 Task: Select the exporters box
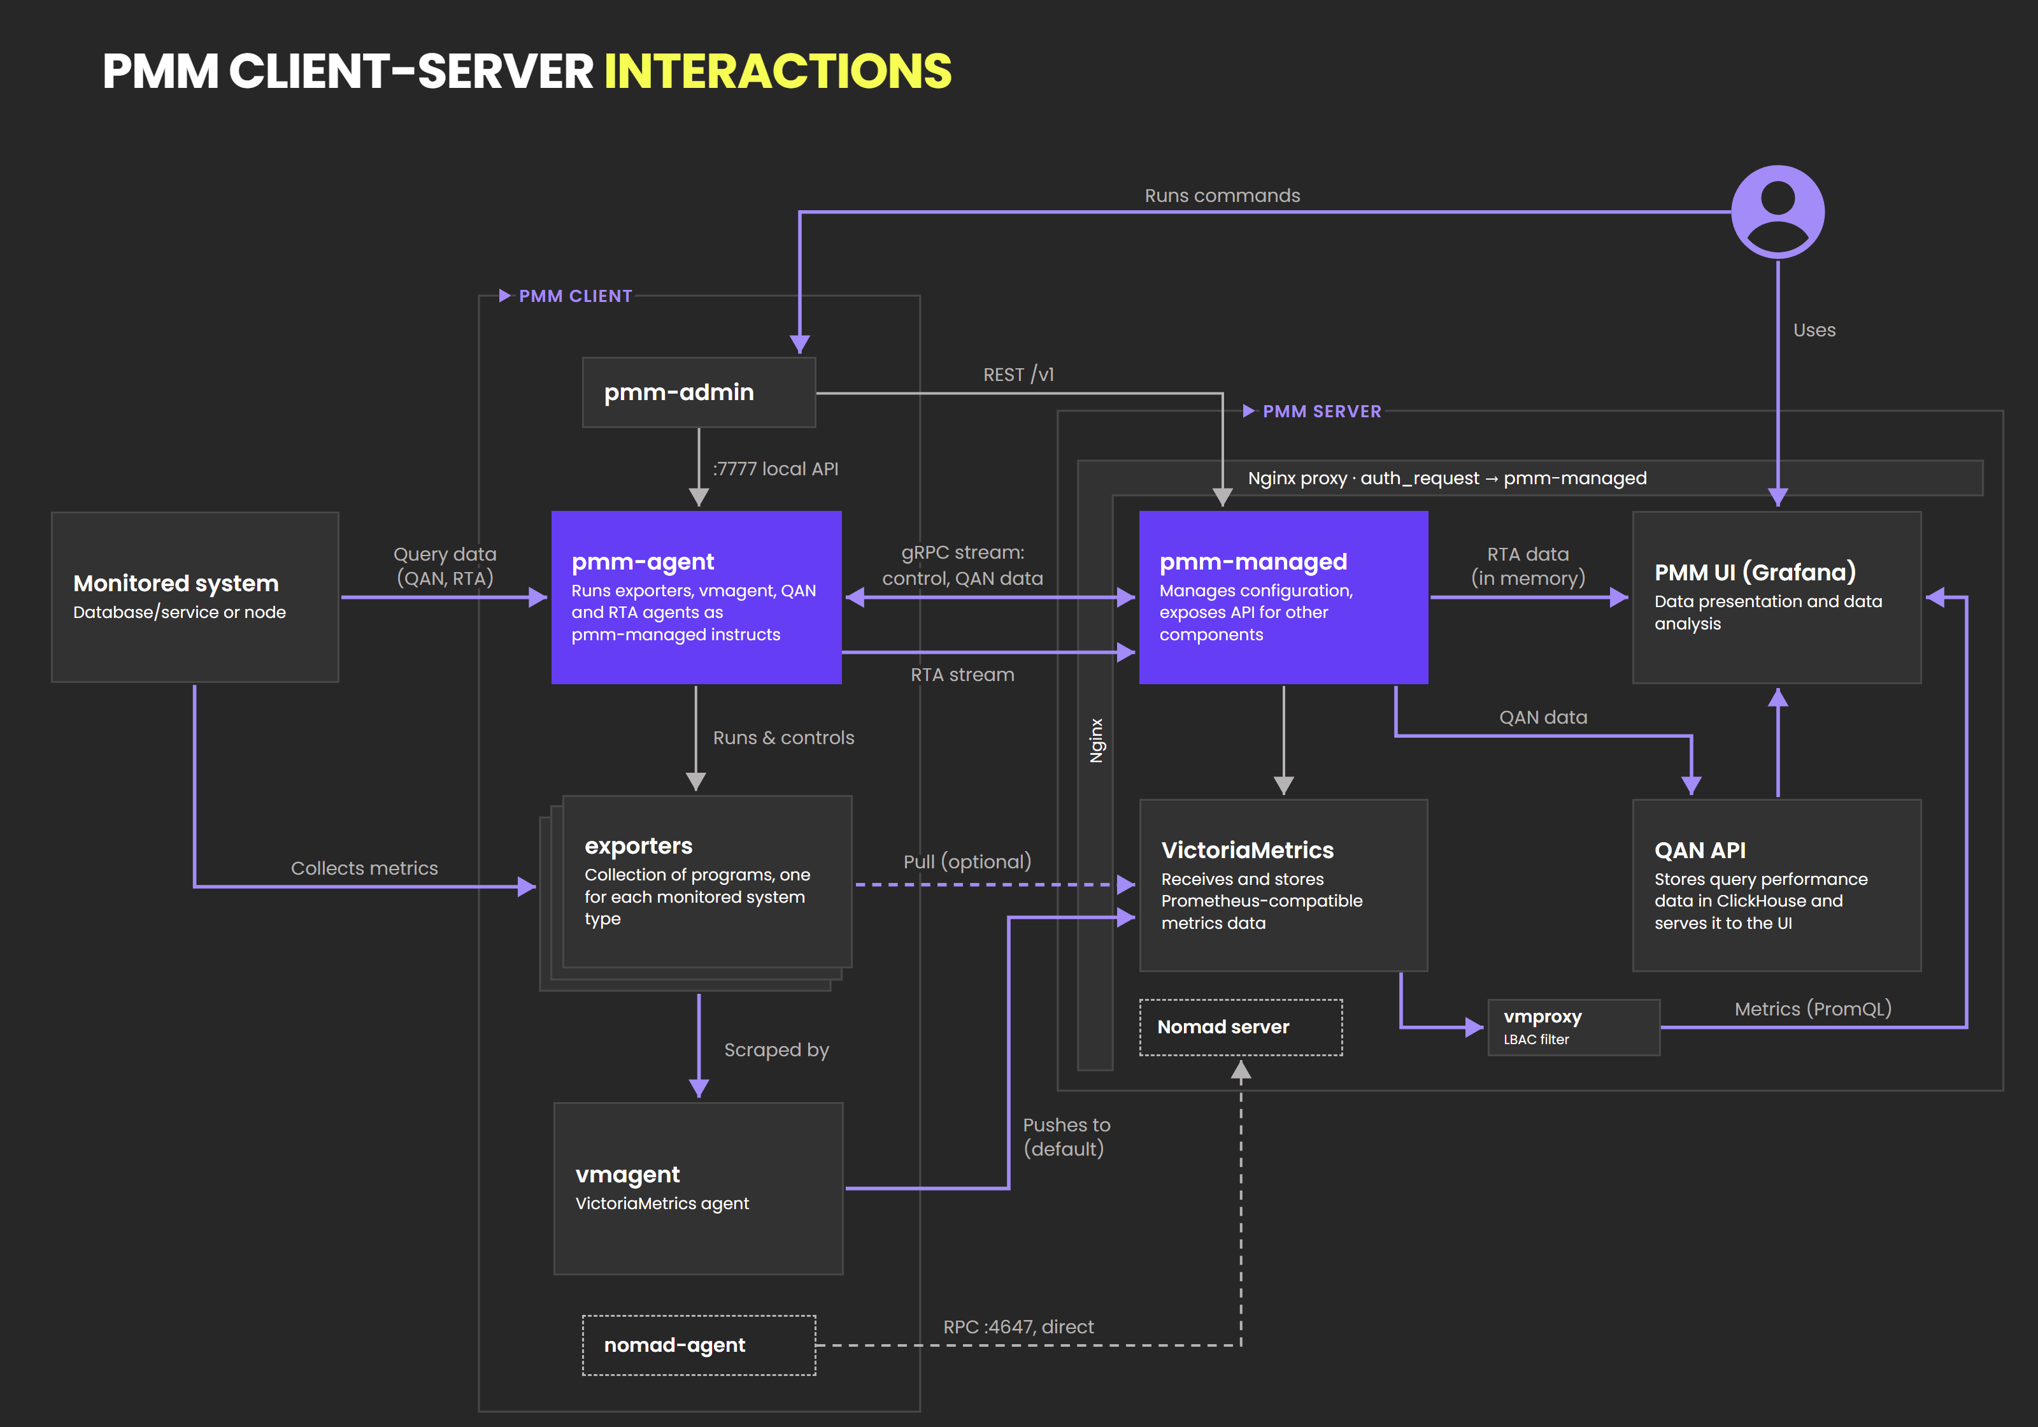click(706, 881)
